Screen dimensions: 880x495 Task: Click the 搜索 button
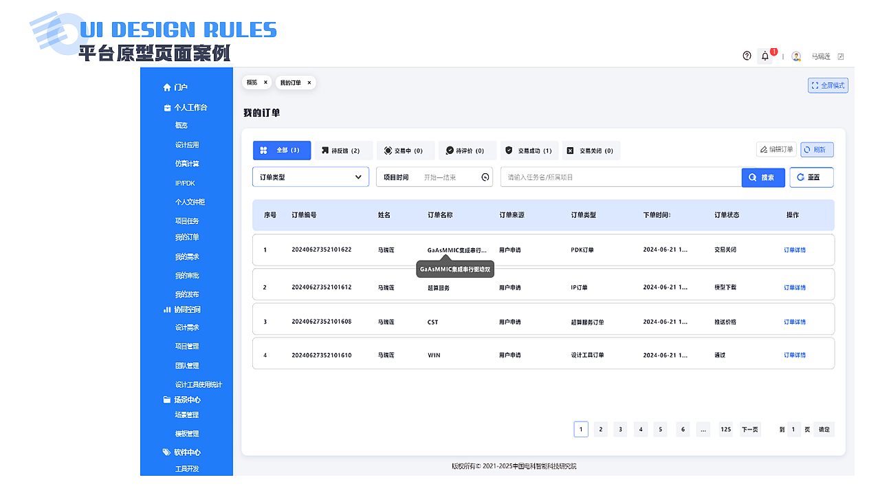763,177
